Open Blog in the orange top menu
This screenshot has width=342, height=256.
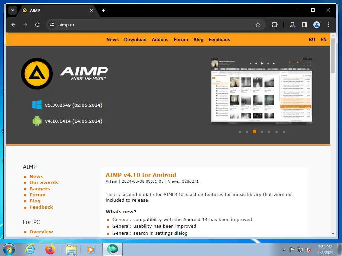click(198, 40)
